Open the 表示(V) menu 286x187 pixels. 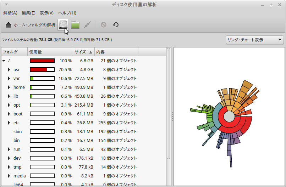(x=47, y=13)
